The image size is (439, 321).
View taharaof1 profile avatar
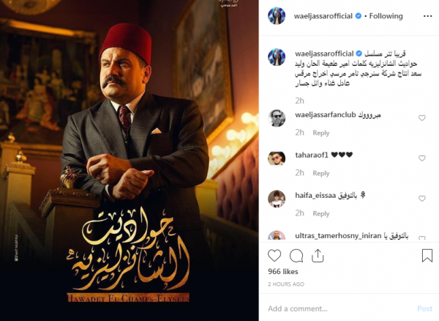277,158
